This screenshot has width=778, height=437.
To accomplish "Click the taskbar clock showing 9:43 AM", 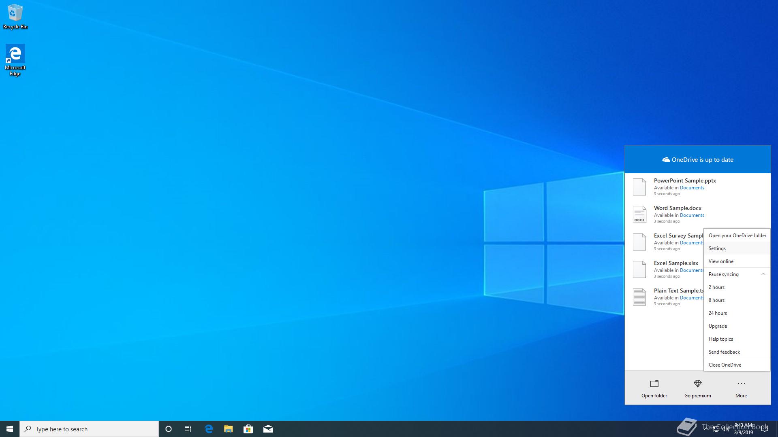I will pos(744,429).
